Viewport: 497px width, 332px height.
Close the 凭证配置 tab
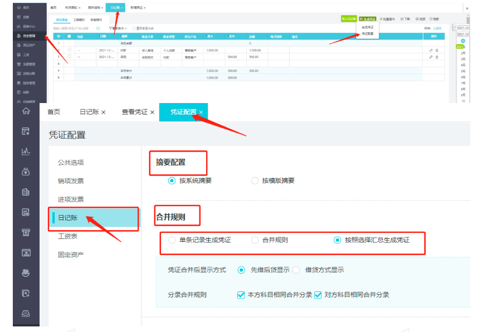[x=201, y=112]
